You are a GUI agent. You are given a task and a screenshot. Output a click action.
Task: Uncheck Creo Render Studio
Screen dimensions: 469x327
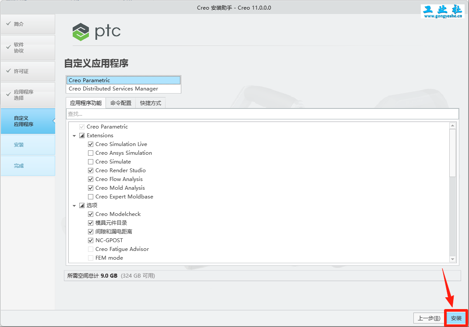(x=91, y=170)
